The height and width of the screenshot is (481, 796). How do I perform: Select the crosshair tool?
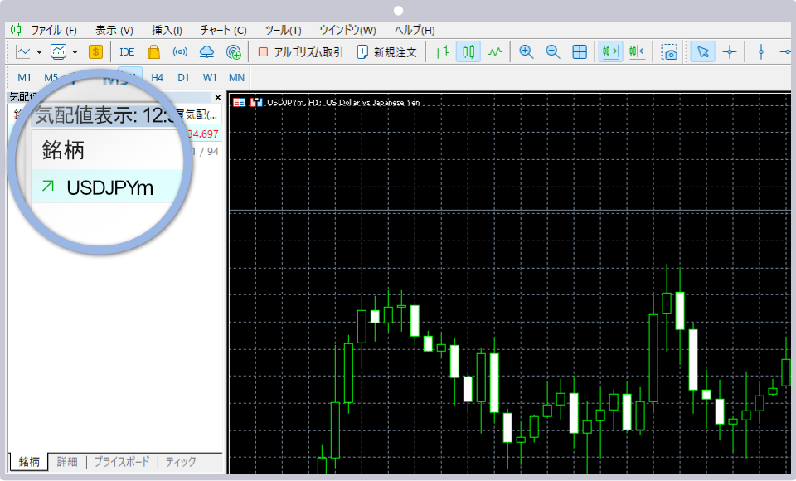[x=730, y=51]
